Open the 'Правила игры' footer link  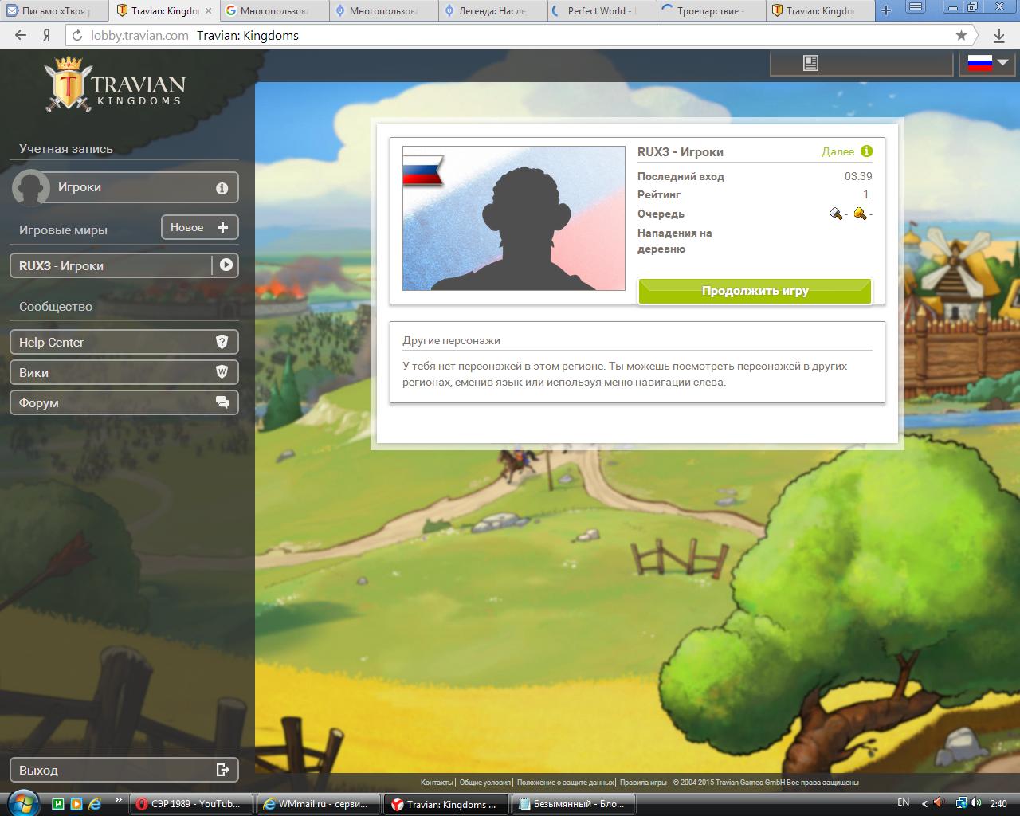point(643,783)
